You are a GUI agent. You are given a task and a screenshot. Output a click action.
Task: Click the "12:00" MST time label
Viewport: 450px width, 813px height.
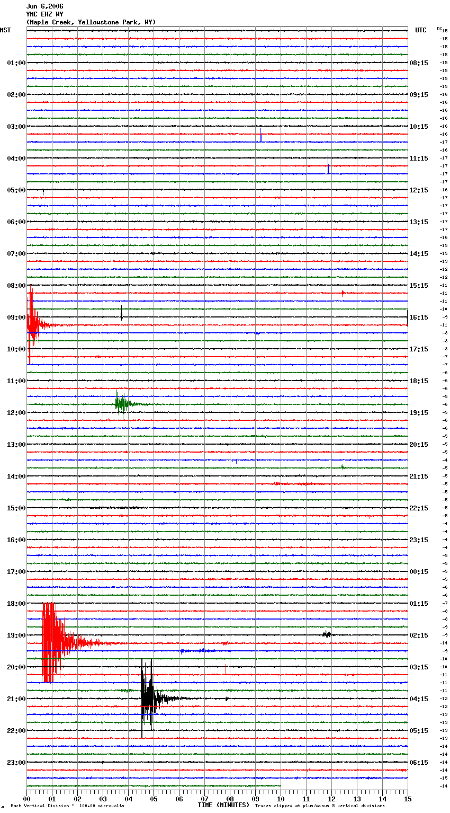[16, 413]
